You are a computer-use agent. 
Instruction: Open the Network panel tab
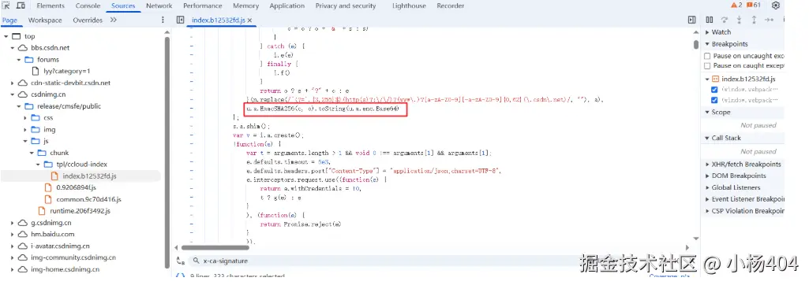(x=159, y=6)
